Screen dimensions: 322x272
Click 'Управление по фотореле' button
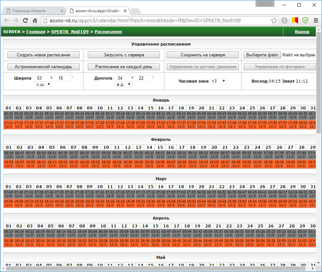click(x=280, y=67)
